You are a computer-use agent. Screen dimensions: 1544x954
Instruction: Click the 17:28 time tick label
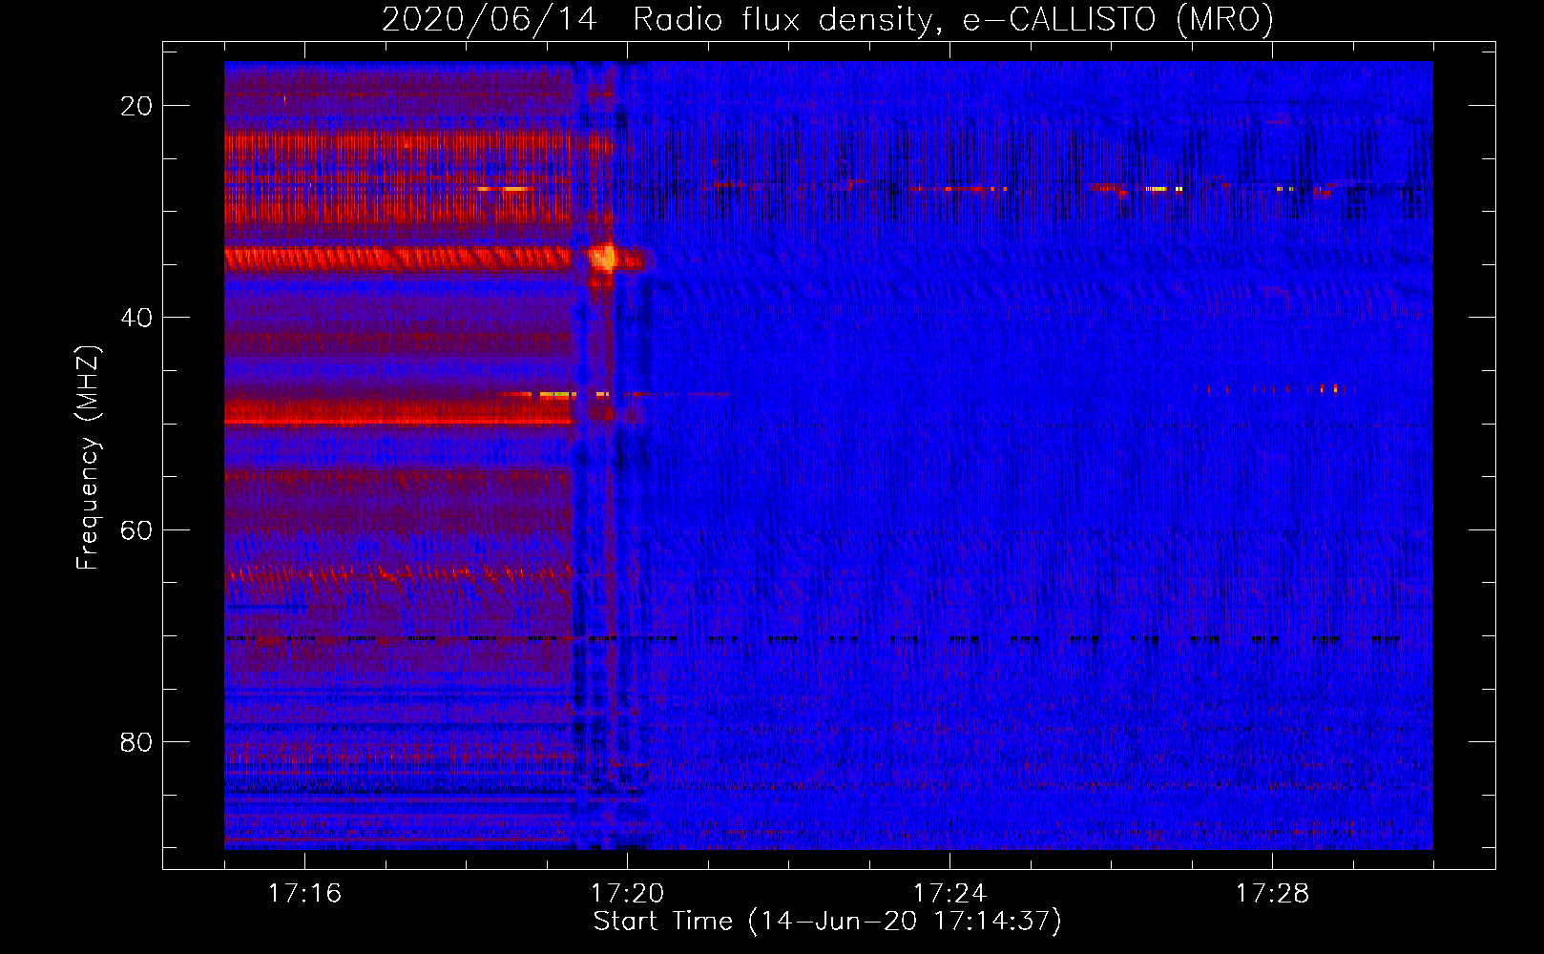pyautogui.click(x=1272, y=893)
